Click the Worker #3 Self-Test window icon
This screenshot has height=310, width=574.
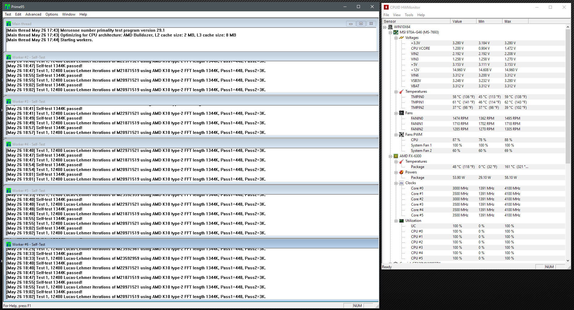pos(9,102)
